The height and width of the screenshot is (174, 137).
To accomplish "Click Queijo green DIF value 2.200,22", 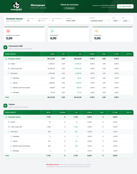I will coord(78,64).
